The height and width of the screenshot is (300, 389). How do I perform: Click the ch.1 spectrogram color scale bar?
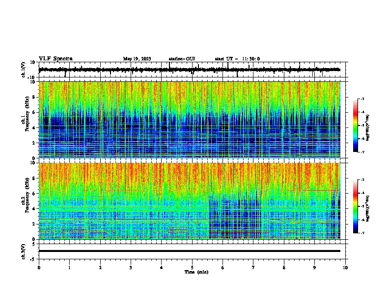356,125
